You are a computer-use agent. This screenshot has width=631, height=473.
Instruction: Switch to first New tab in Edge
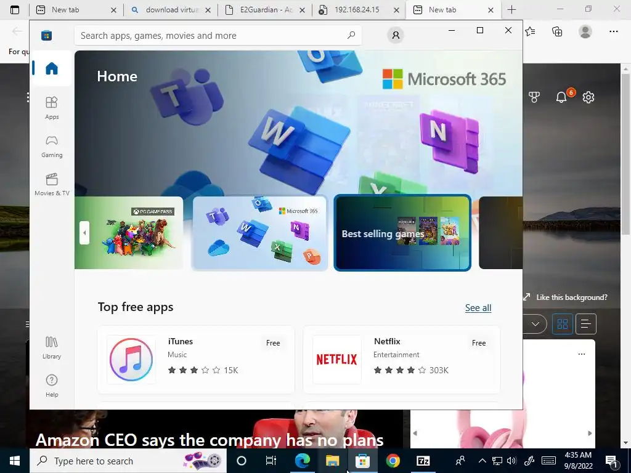click(76, 10)
